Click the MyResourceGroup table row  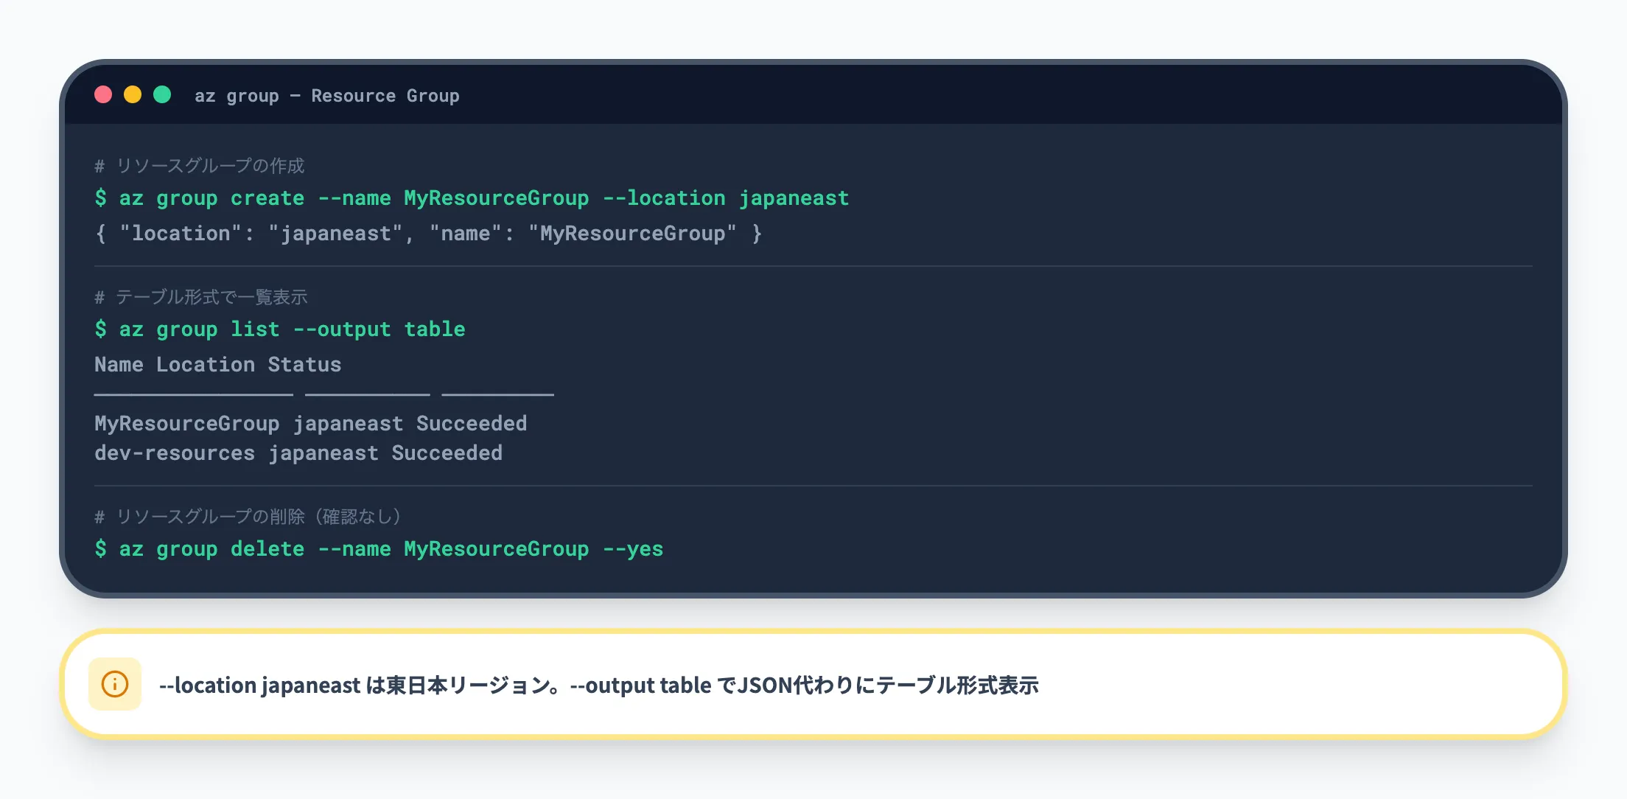click(x=309, y=424)
